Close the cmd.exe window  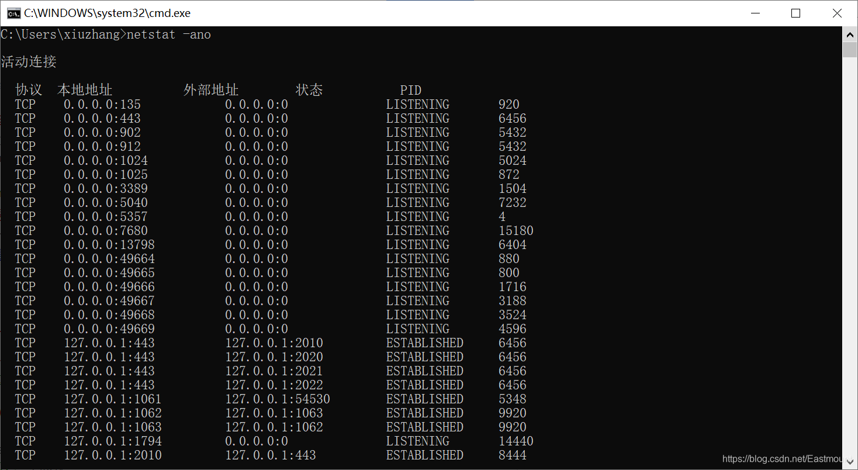tap(837, 13)
